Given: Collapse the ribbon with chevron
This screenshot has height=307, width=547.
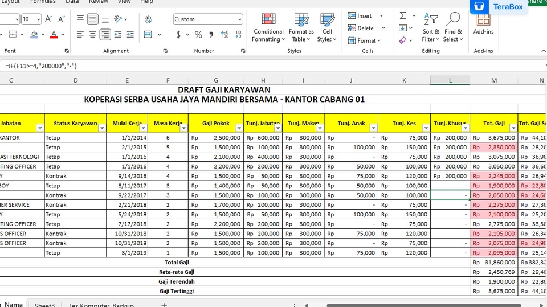Looking at the screenshot, I should pos(543,51).
